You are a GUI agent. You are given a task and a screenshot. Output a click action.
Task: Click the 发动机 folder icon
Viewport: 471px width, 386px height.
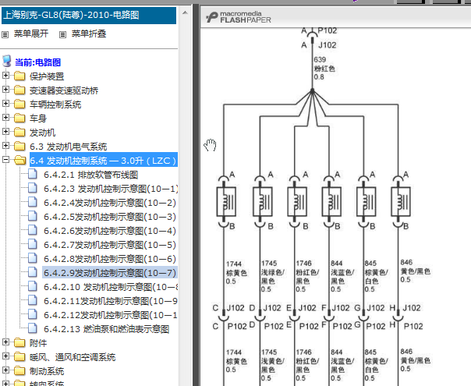19,132
